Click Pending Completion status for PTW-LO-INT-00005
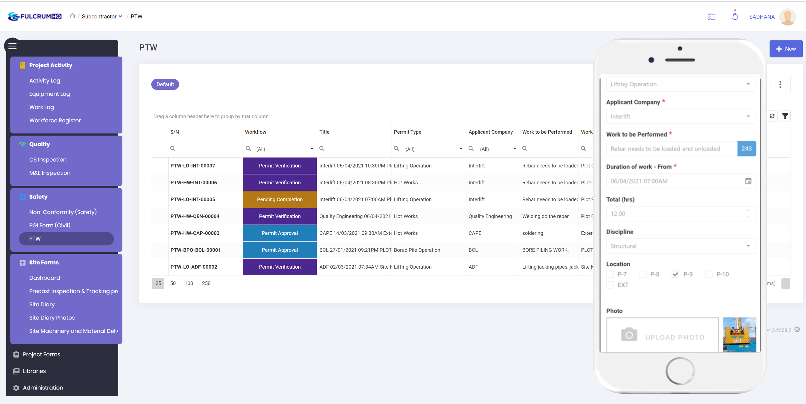Viewport: 806px width, 404px height. coord(280,199)
